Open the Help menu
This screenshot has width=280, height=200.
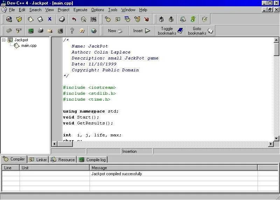(x=143, y=10)
